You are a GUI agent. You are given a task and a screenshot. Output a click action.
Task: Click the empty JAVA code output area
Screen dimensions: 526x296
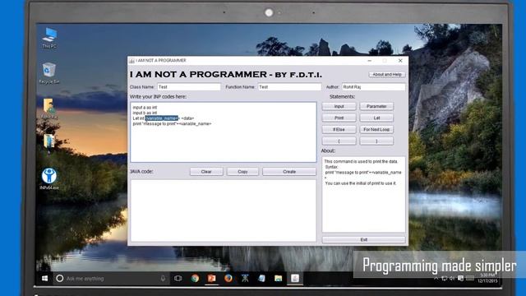[223, 210]
